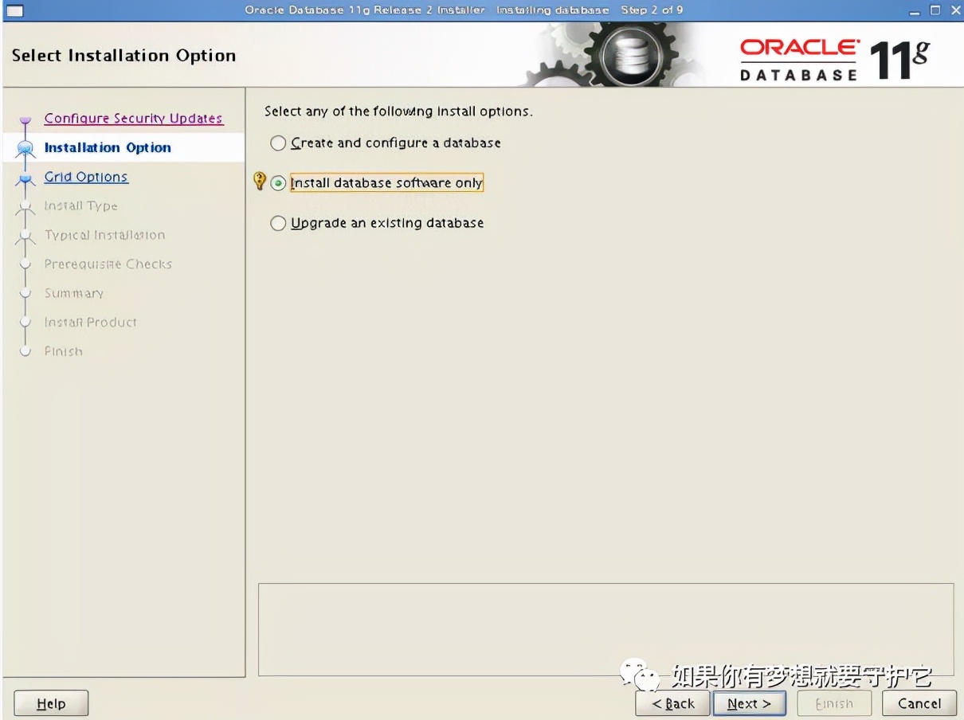The width and height of the screenshot is (964, 720).
Task: Click the Install Type step label
Action: (x=80, y=206)
